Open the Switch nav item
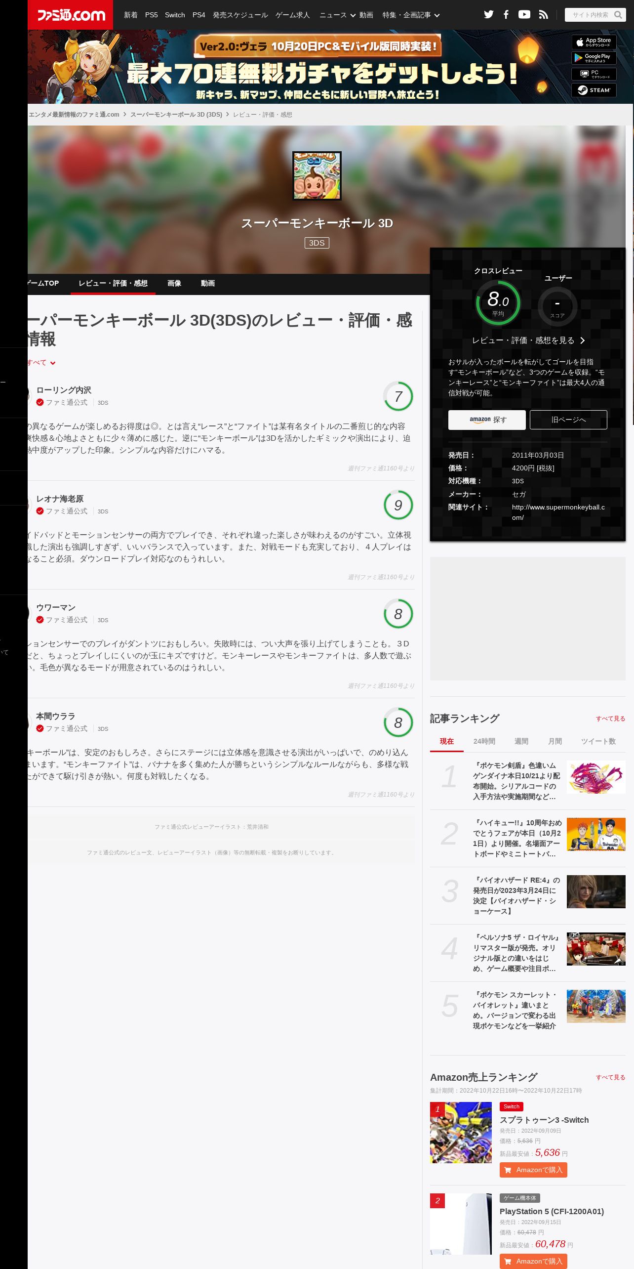Viewport: 634px width, 1269px height. click(x=175, y=15)
